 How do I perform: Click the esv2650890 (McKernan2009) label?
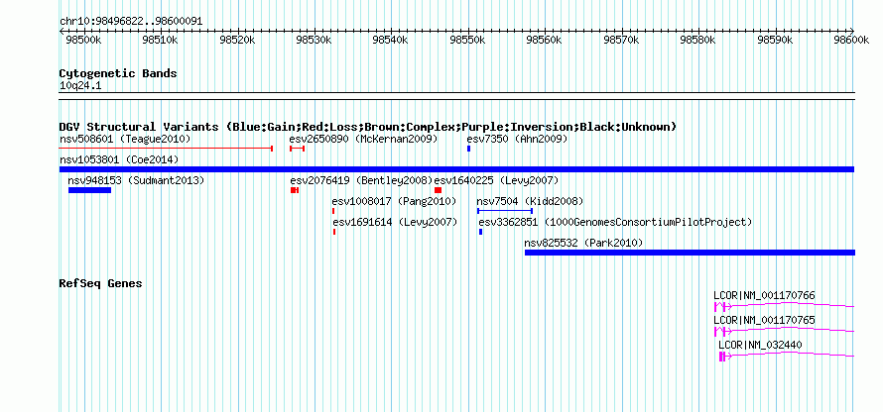pos(363,139)
